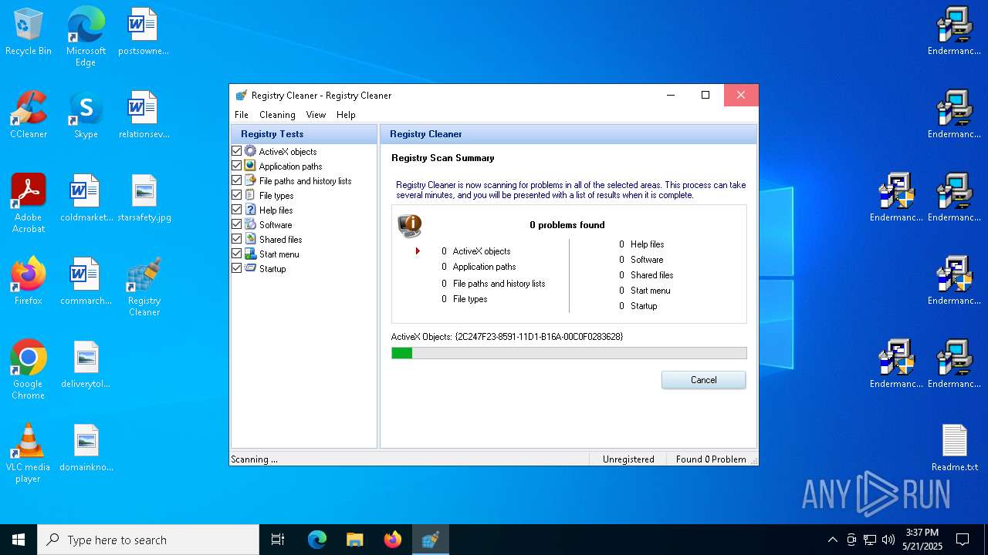
Task: Cancel the registry scan
Action: pos(703,379)
